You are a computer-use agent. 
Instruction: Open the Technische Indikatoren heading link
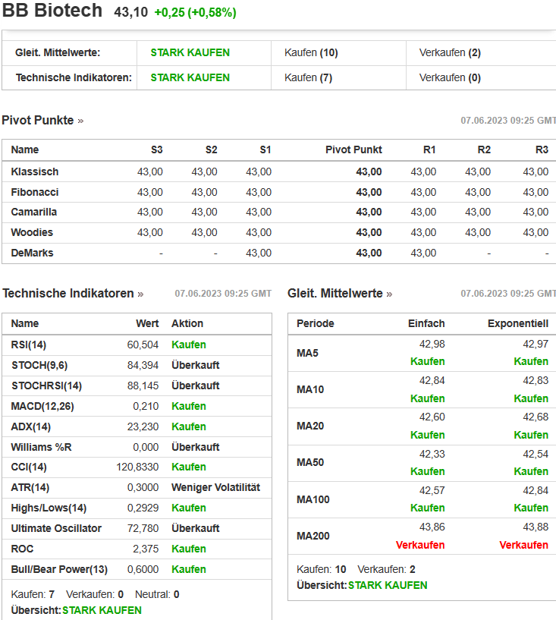point(68,293)
